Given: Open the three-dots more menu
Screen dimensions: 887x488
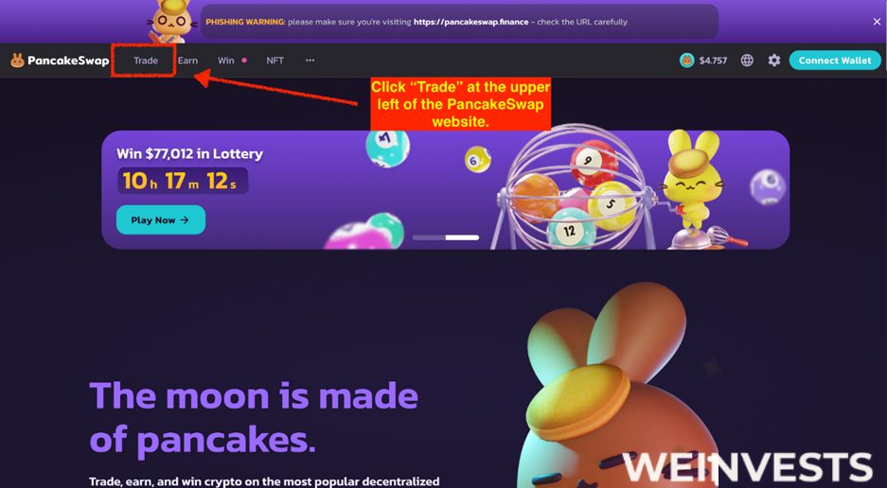Looking at the screenshot, I should [310, 61].
